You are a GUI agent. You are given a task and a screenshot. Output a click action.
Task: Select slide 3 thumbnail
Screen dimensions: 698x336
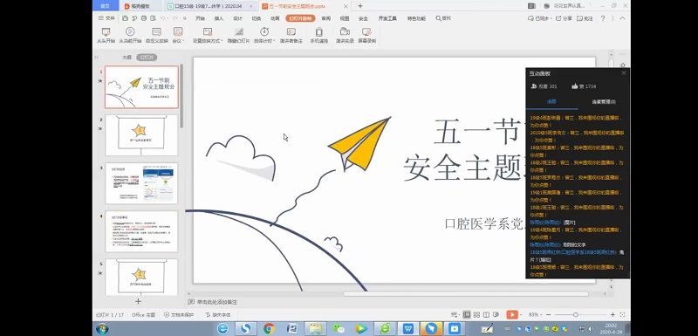pos(141,183)
